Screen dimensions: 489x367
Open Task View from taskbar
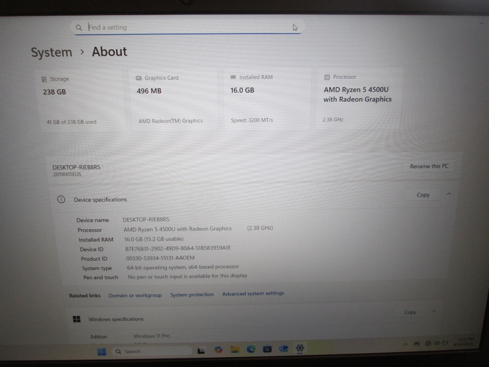(x=201, y=351)
